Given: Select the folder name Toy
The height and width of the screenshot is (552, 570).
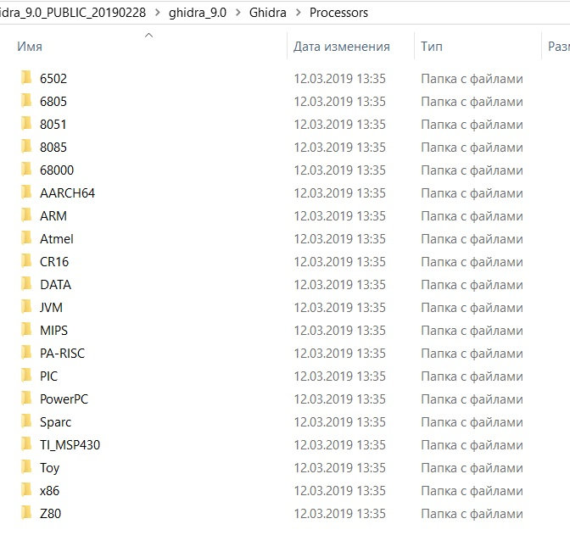Looking at the screenshot, I should tap(49, 468).
